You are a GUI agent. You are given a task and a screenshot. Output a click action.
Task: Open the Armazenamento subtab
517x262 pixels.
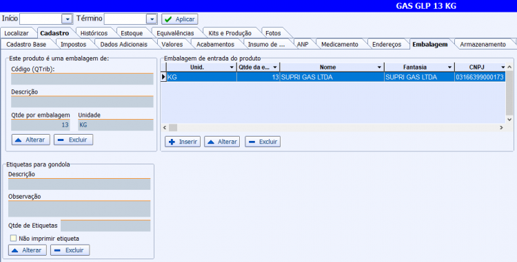[x=483, y=45]
